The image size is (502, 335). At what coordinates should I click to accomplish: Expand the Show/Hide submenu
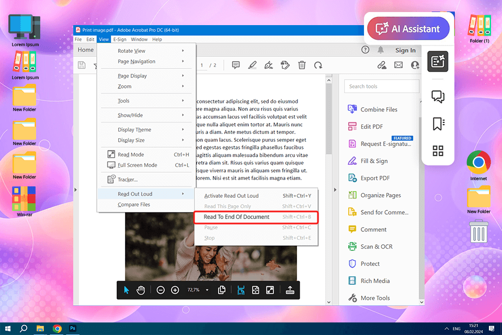pos(146,115)
